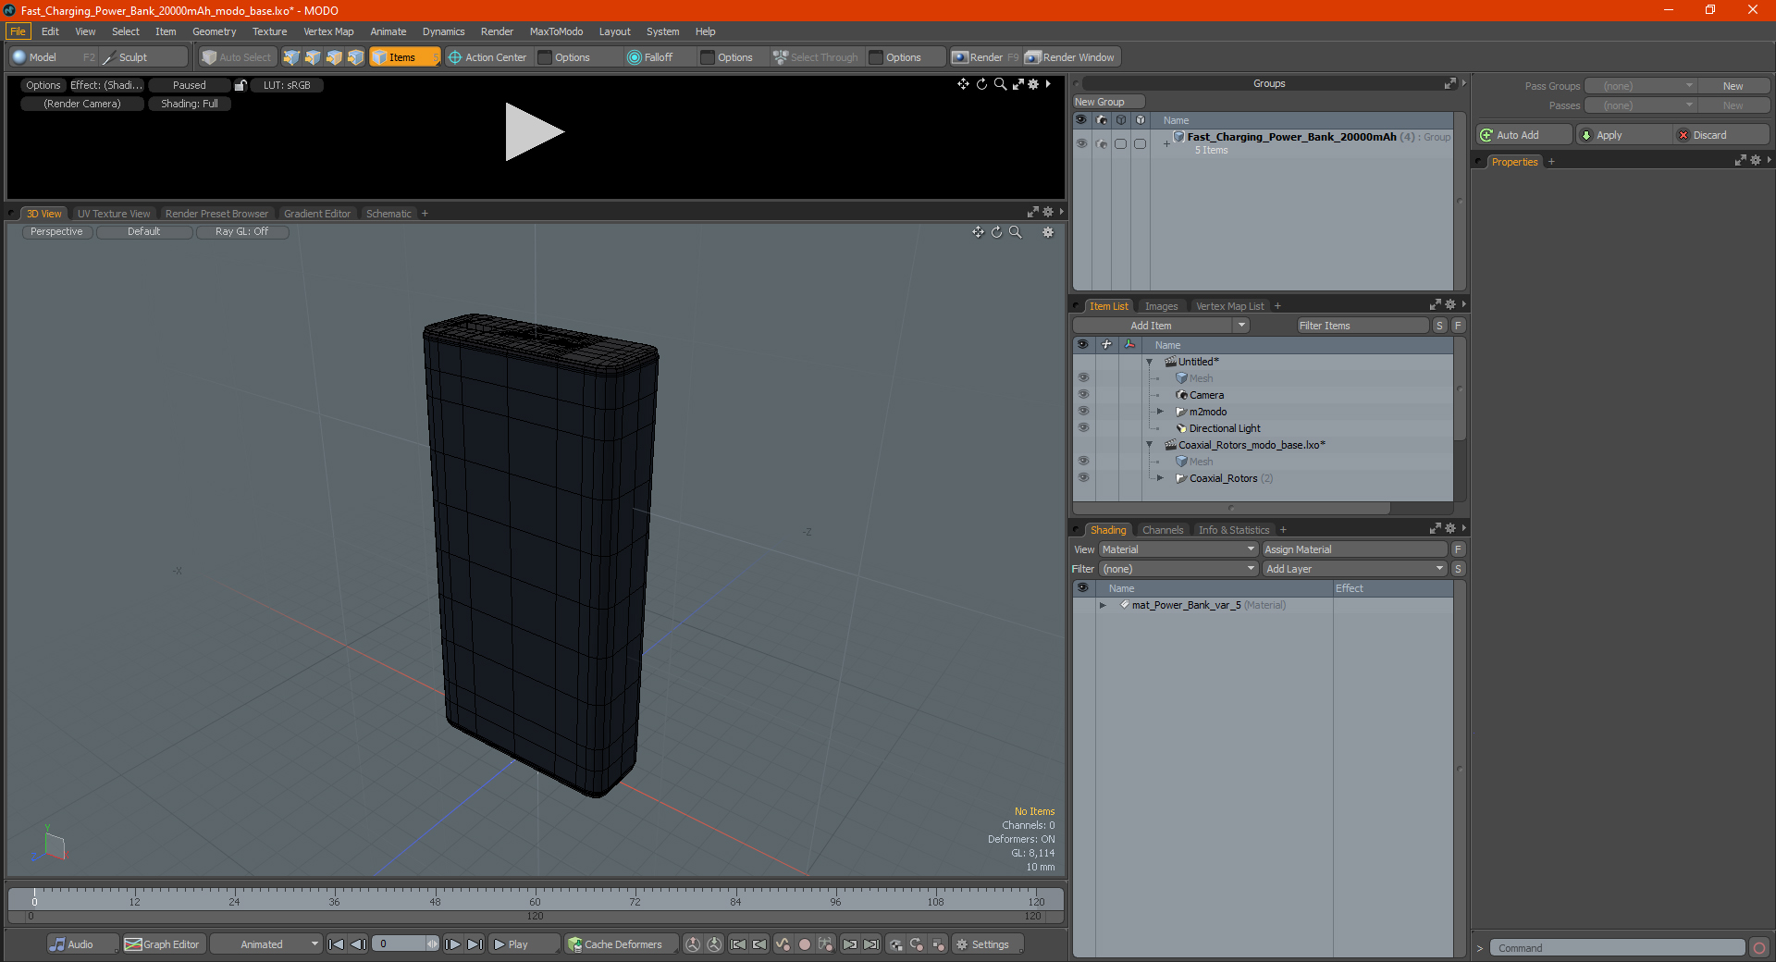Toggle visibility of the Directional Light item
The image size is (1776, 962).
(x=1083, y=428)
